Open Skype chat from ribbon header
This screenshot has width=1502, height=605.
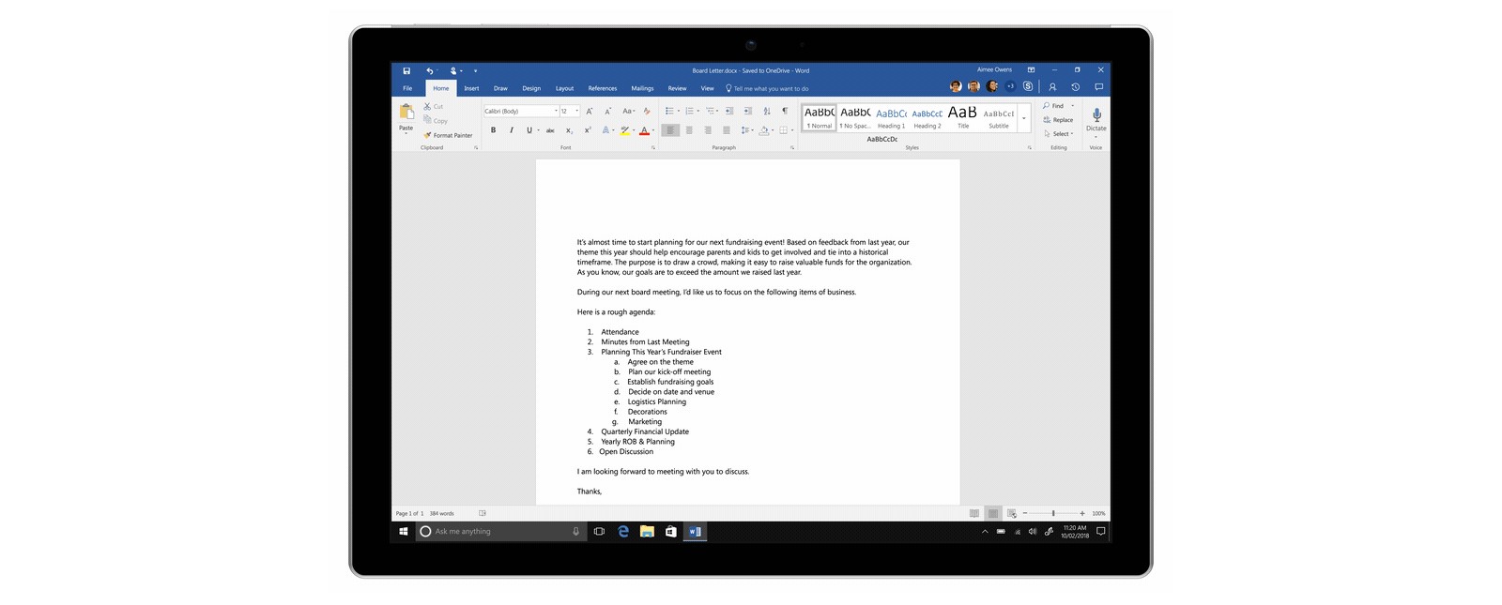pyautogui.click(x=1028, y=87)
